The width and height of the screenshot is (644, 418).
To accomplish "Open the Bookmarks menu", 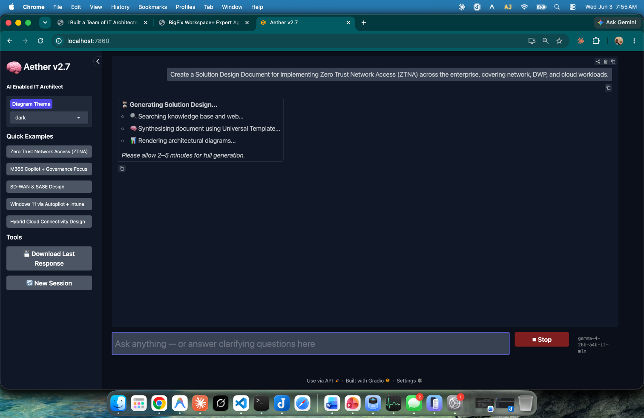I will 152,7.
